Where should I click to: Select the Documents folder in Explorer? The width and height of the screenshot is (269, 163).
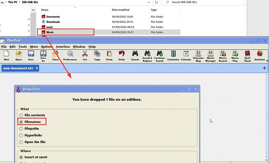[x=53, y=16]
